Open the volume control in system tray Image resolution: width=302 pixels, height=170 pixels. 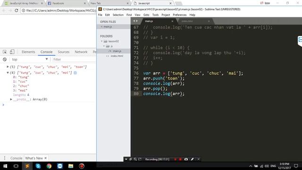pos(267,166)
